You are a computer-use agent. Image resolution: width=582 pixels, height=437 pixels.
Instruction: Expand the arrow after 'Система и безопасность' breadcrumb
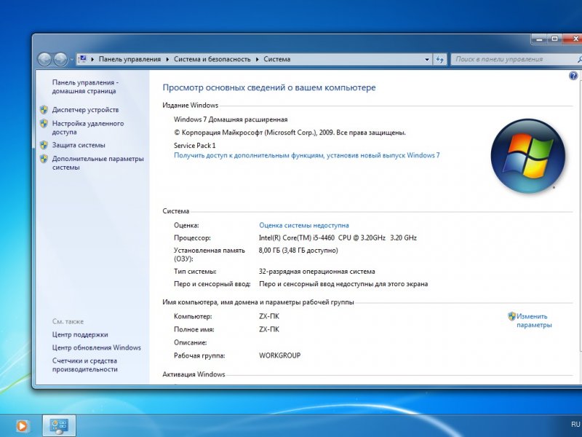coord(258,59)
